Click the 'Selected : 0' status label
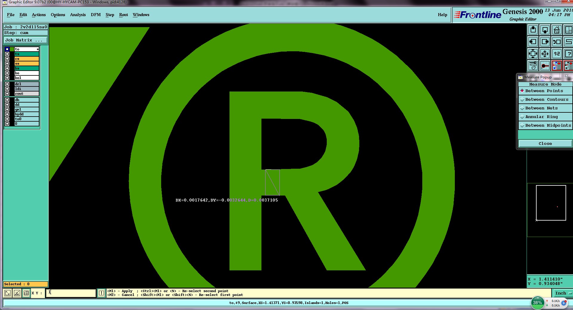 click(25, 284)
